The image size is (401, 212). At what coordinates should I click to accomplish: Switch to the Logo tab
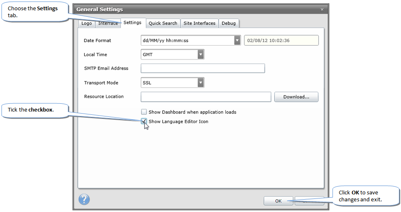tap(87, 23)
